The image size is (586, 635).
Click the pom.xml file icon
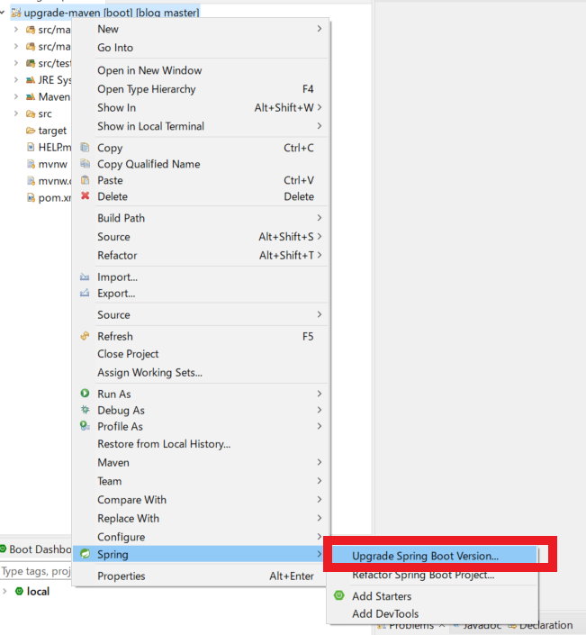31,197
